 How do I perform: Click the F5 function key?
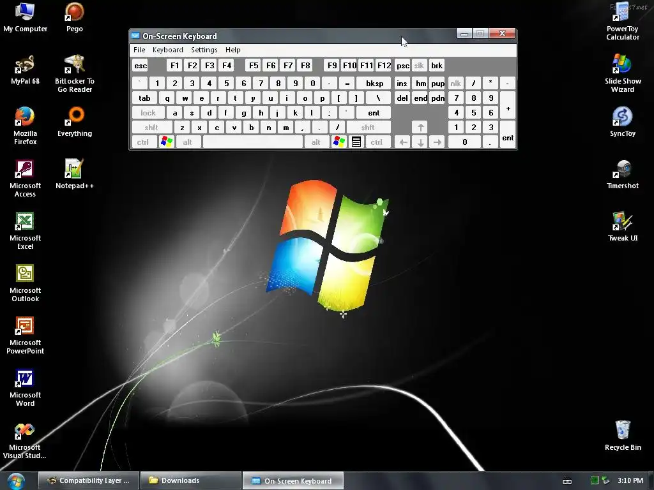pyautogui.click(x=253, y=66)
